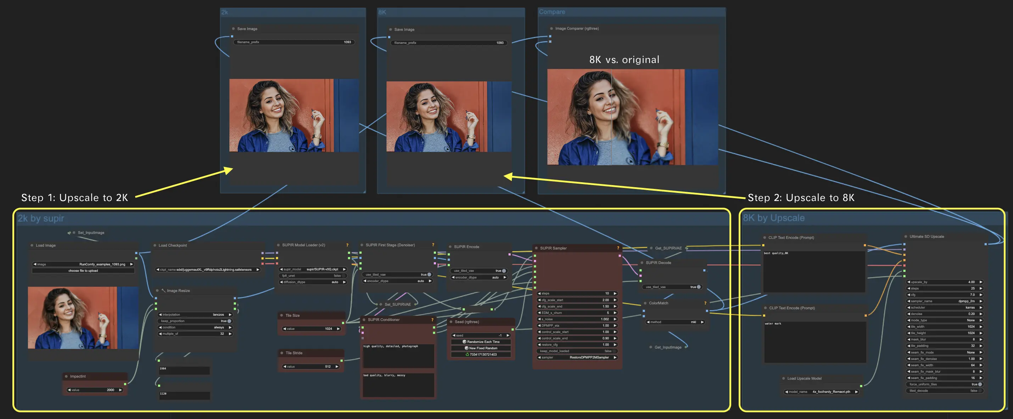Click the upscale_by 4.00 value slider
The image size is (1013, 419).
pos(944,282)
